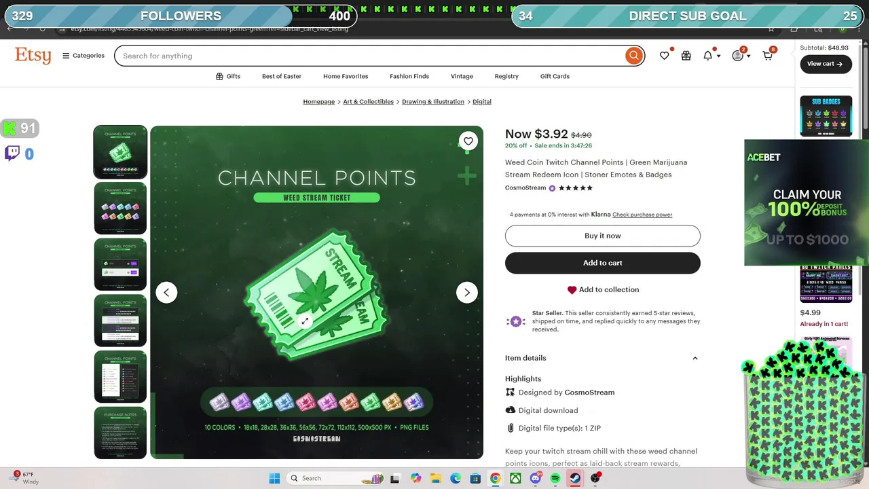Click Drawing & Illustration breadcrumb link
The width and height of the screenshot is (869, 489).
pos(433,102)
